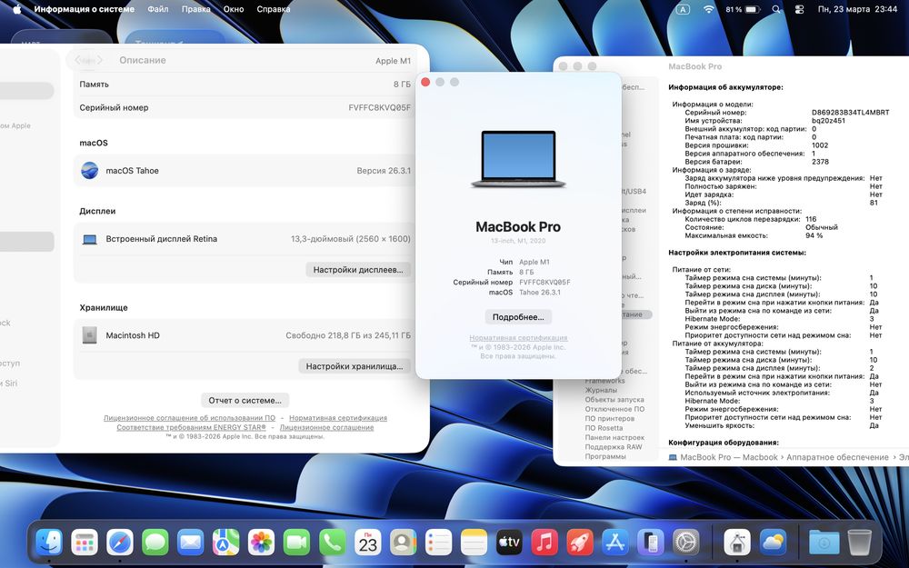The width and height of the screenshot is (909, 568).
Task: Open the Окно menu
Action: 234,9
